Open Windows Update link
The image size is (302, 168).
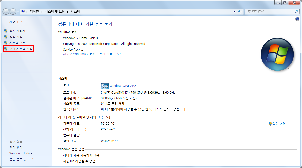[x=21, y=153]
